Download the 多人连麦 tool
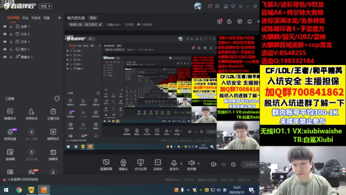This screenshot has height=195, width=346. (32, 134)
